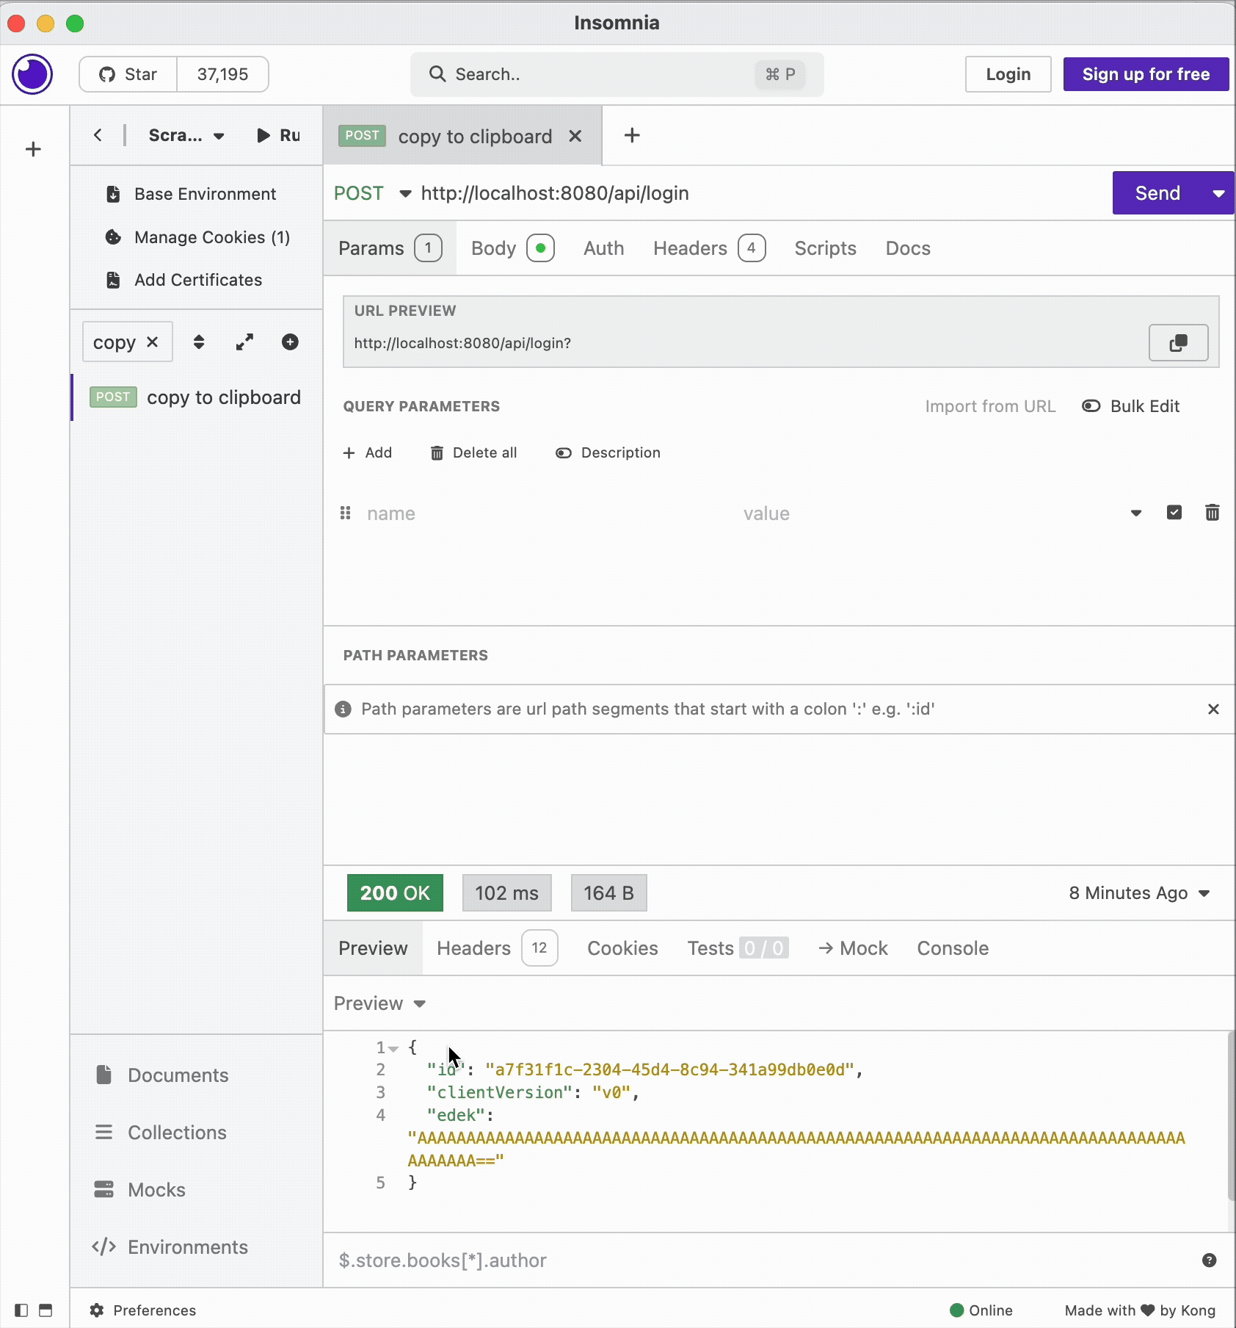Click Add query parameter
Screen dimensions: 1236x1328
tap(368, 452)
